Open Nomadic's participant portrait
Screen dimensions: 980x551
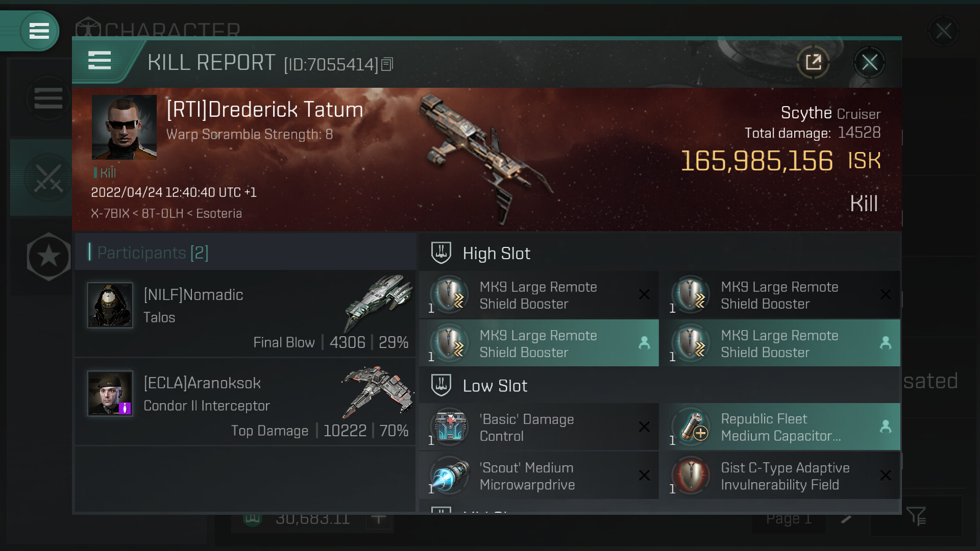110,305
